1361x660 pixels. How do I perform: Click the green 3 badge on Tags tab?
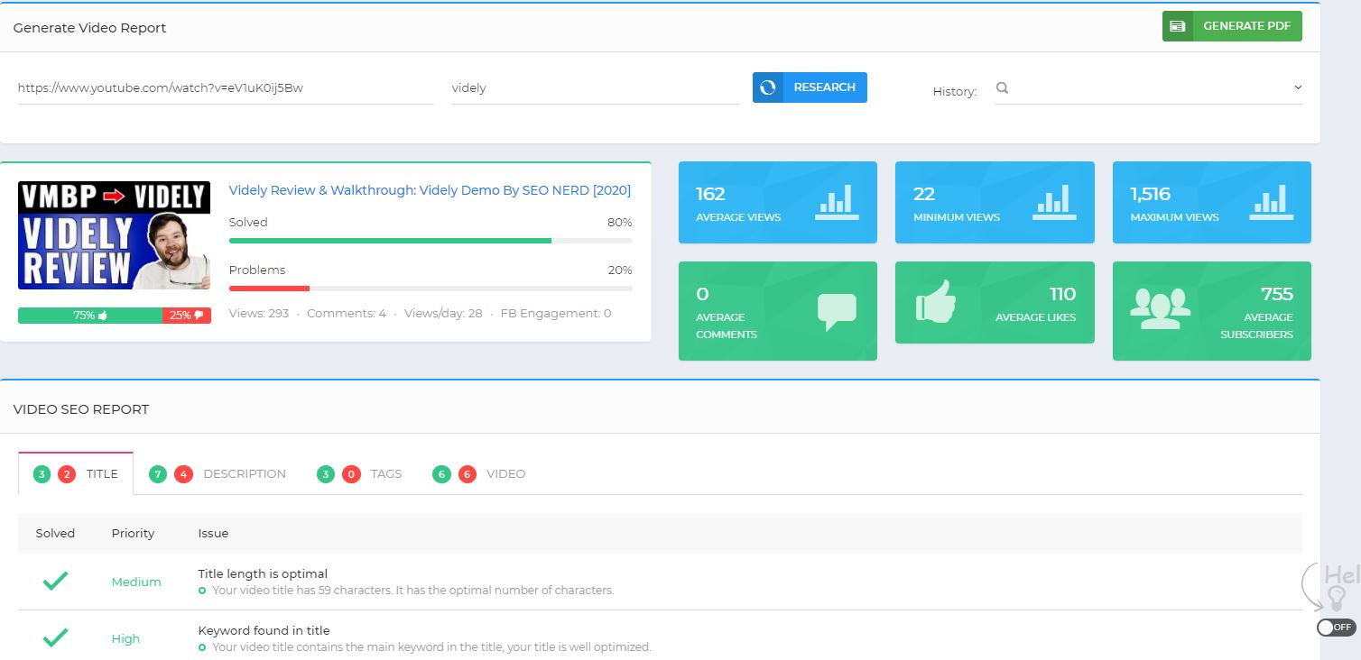tap(326, 474)
